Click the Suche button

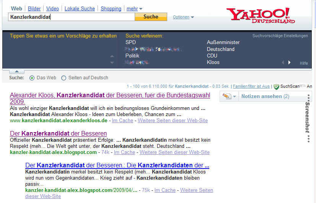151,17
